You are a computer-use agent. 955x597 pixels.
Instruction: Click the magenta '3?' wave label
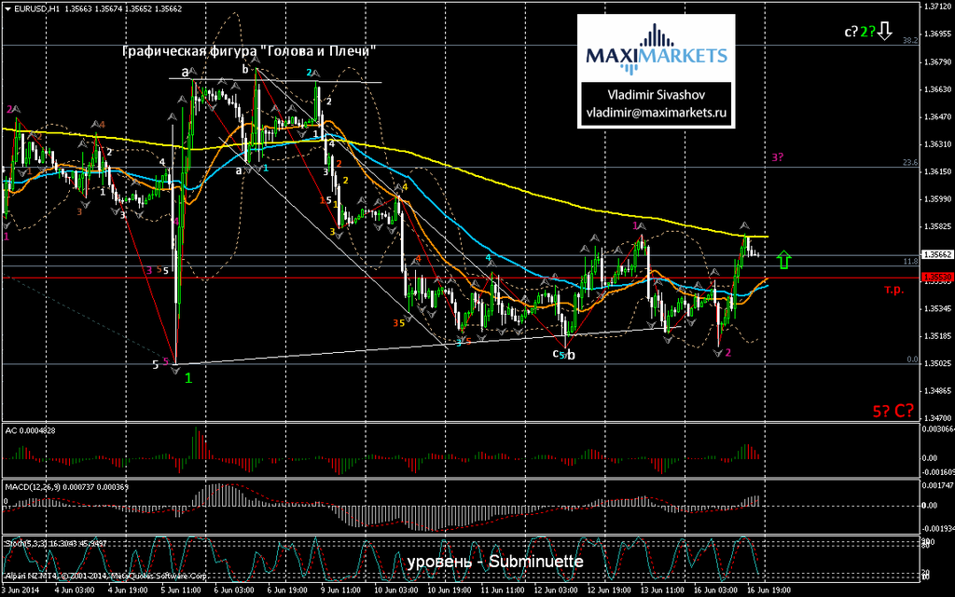[777, 157]
